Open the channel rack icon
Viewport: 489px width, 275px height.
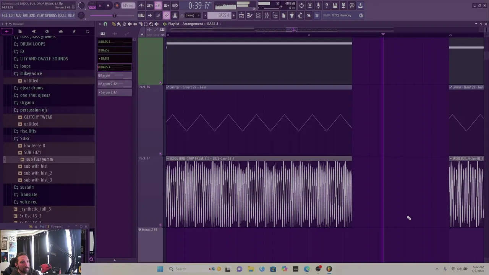click(x=258, y=15)
